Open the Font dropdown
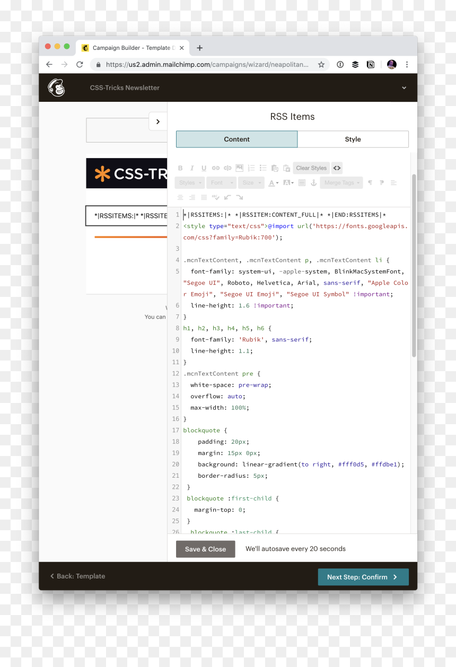This screenshot has height=667, width=456. click(x=221, y=183)
